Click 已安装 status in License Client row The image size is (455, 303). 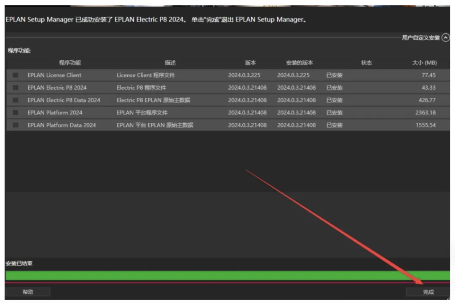coord(334,75)
